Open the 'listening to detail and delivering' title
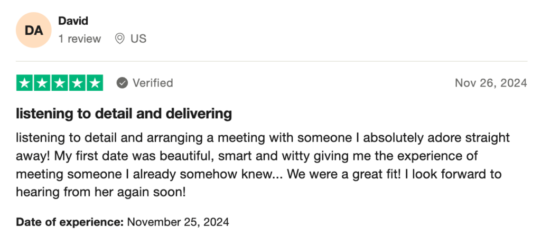The width and height of the screenshot is (541, 236). [x=124, y=114]
